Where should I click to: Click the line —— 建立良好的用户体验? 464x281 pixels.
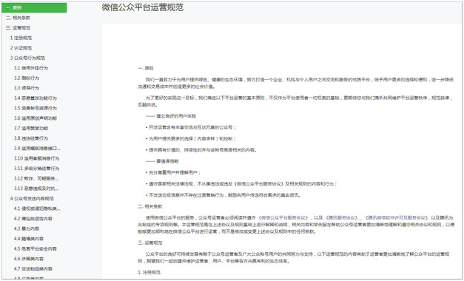click(171, 116)
